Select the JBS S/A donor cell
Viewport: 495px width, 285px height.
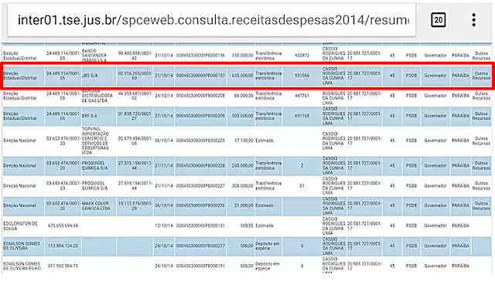pyautogui.click(x=99, y=76)
